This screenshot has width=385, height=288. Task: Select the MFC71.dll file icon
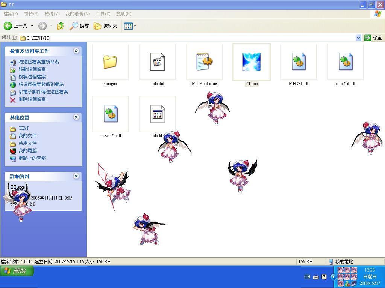coord(299,62)
